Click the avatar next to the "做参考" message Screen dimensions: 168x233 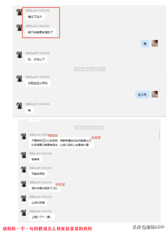pyautogui.click(x=24, y=155)
